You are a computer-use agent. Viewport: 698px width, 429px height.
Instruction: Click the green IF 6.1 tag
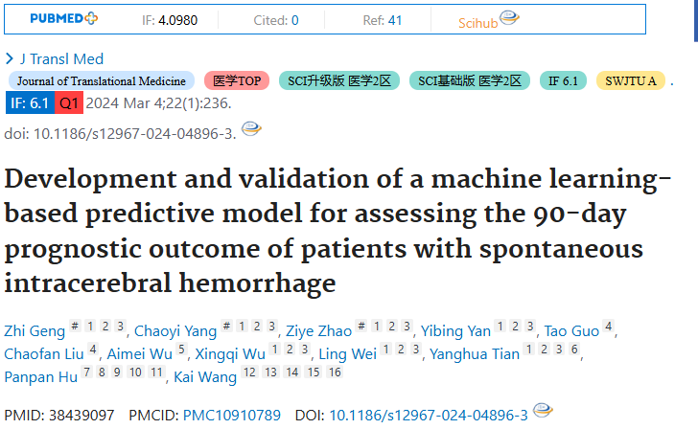(563, 80)
